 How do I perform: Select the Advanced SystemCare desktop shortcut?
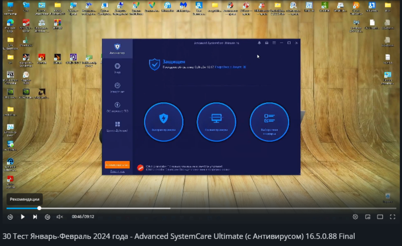10,165
